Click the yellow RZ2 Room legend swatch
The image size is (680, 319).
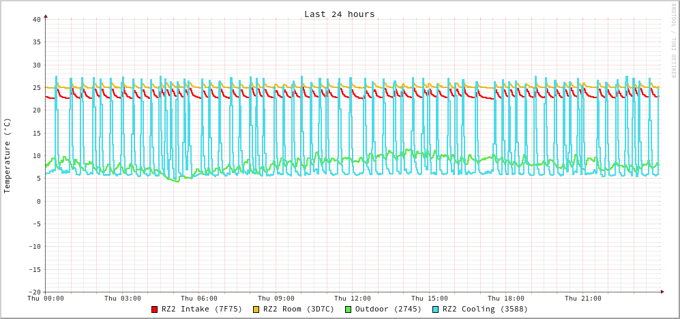pos(256,309)
